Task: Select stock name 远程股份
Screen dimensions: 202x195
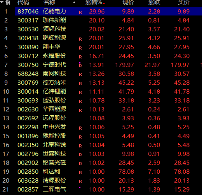Action: [x=54, y=118]
